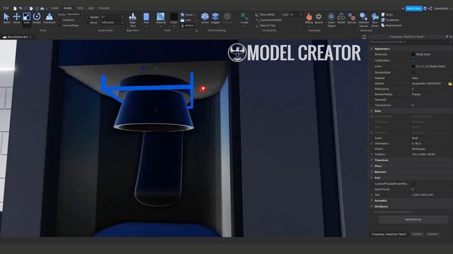Switch to the VIEW ribbon tab
This screenshot has height=254, width=453.
click(x=91, y=8)
